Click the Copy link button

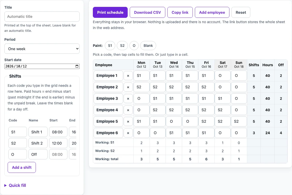[180, 12]
